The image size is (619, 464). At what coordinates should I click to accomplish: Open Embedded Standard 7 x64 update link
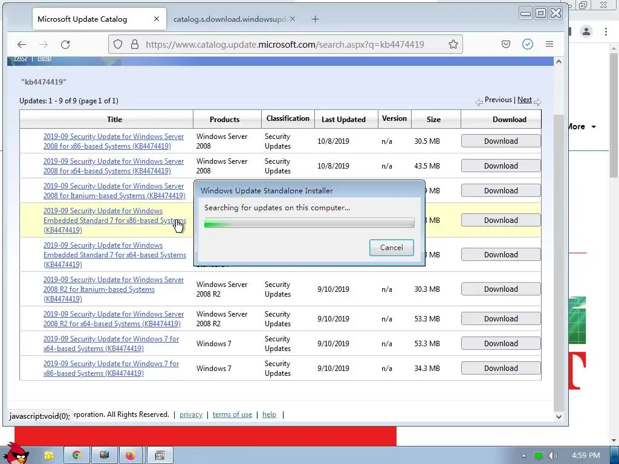[114, 254]
